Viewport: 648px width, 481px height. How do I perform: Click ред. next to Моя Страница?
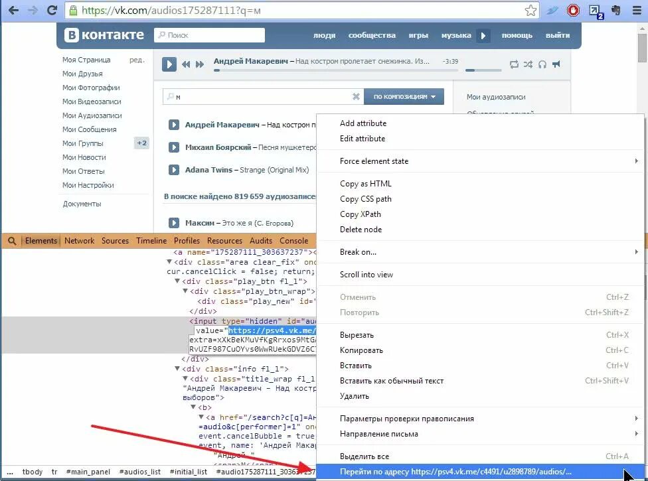137,60
